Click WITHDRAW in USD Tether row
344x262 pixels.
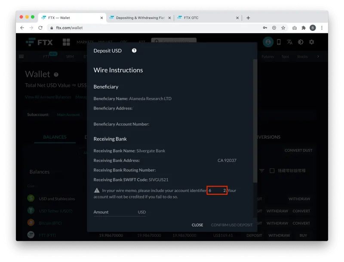point(277,211)
